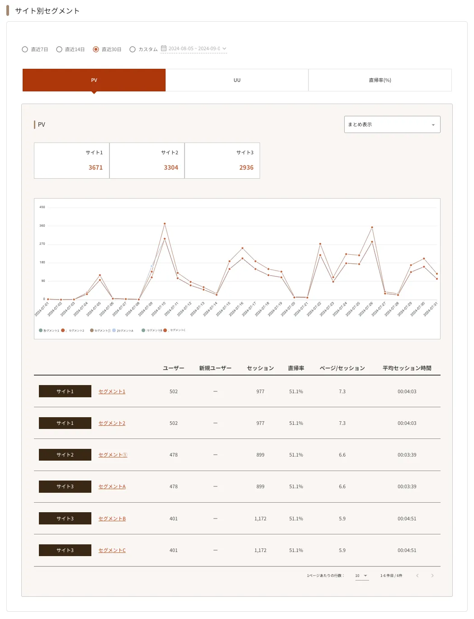Click the サイト3 badge in セグメントA row
Image resolution: width=474 pixels, height=619 pixels.
click(65, 486)
